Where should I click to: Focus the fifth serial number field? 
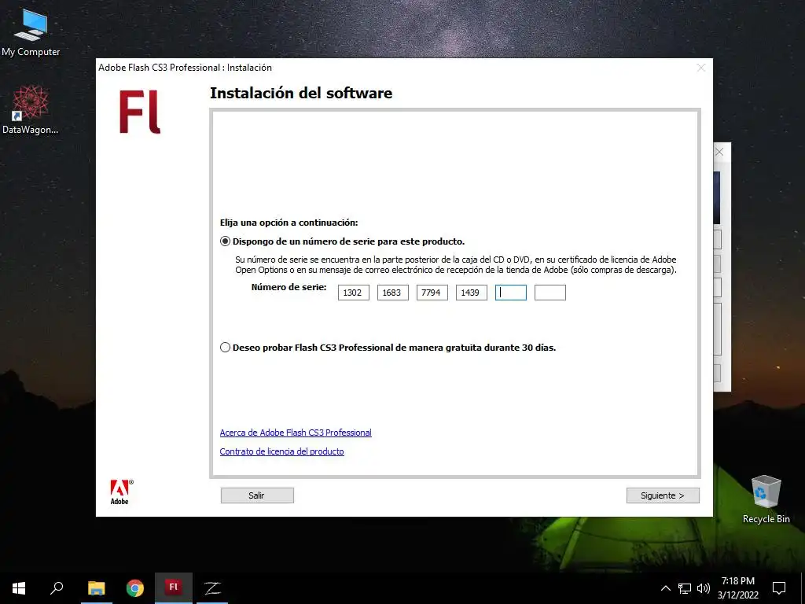[x=511, y=293]
